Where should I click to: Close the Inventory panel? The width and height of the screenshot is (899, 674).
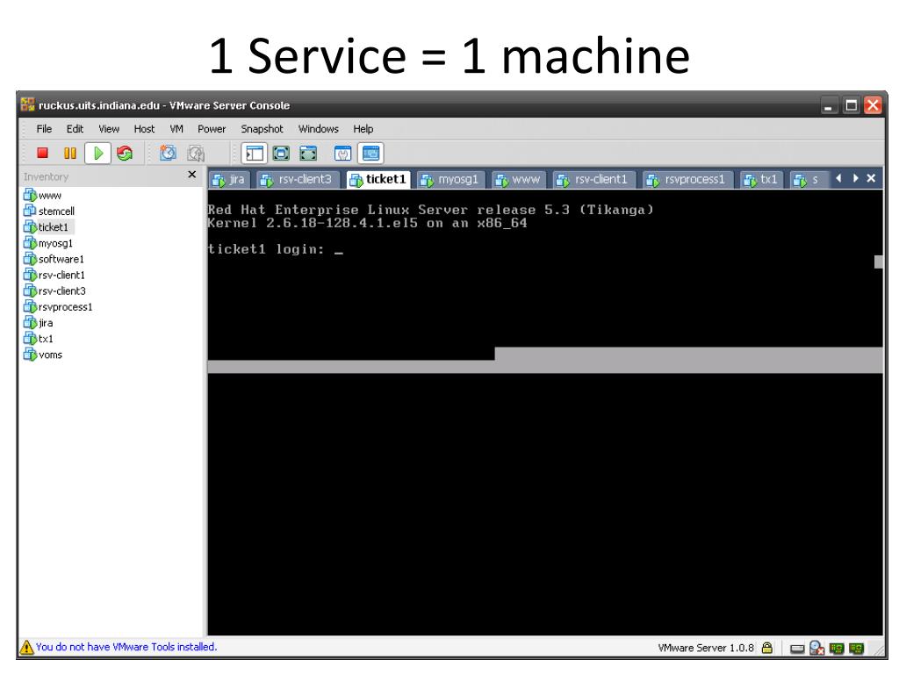[x=192, y=175]
